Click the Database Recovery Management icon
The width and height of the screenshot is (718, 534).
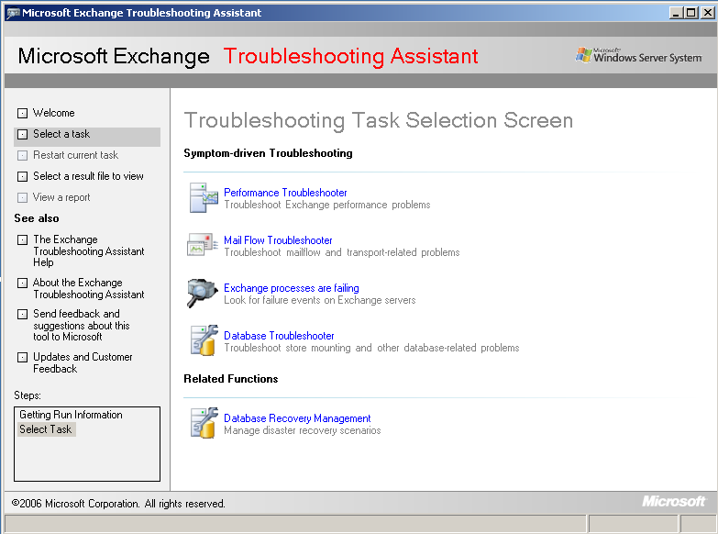(x=204, y=423)
